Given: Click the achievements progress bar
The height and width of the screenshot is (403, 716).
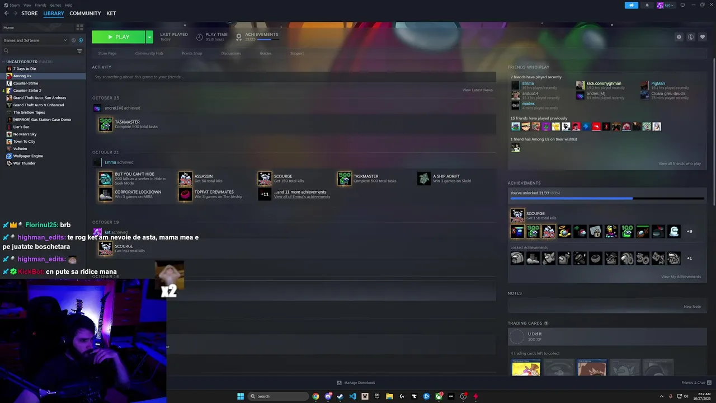Looking at the screenshot, I should pyautogui.click(x=607, y=198).
